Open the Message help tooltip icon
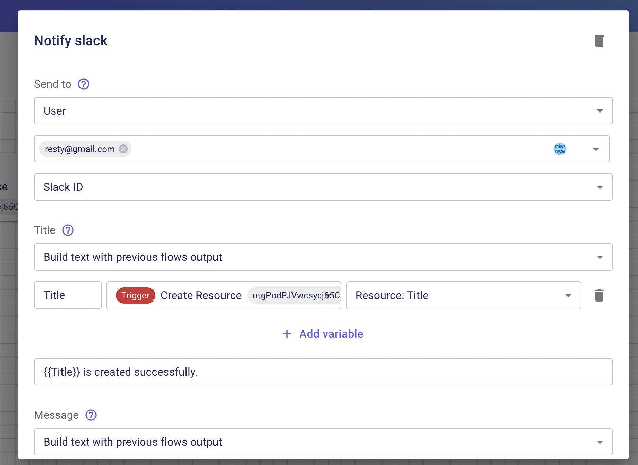The height and width of the screenshot is (465, 638). [91, 415]
